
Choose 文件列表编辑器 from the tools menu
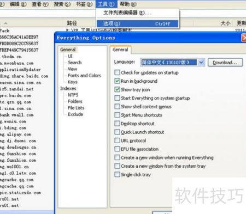coord(138,13)
